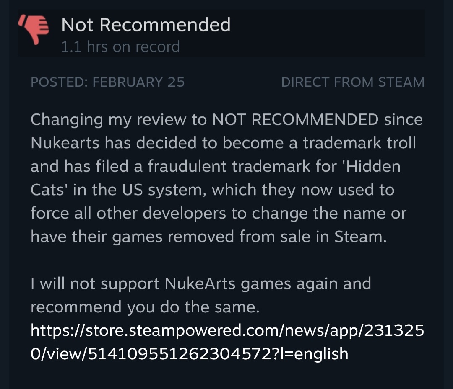The image size is (453, 389).
Task: Click the "POSTED: FEBRUARY 25" date label
Action: pyautogui.click(x=107, y=82)
